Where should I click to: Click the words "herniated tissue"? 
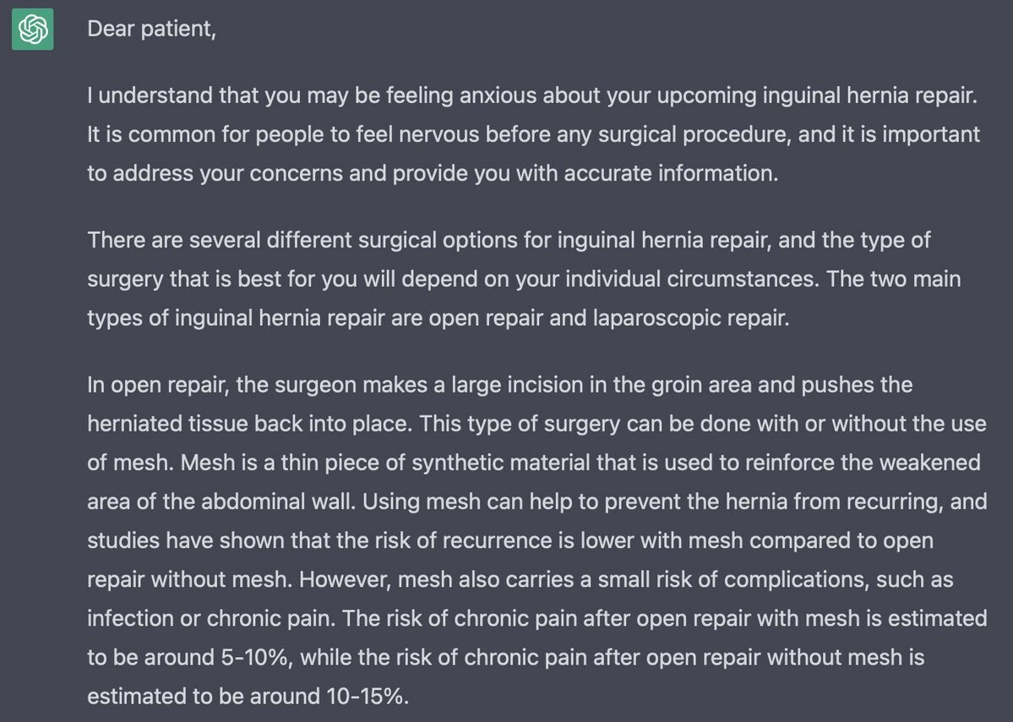point(167,424)
